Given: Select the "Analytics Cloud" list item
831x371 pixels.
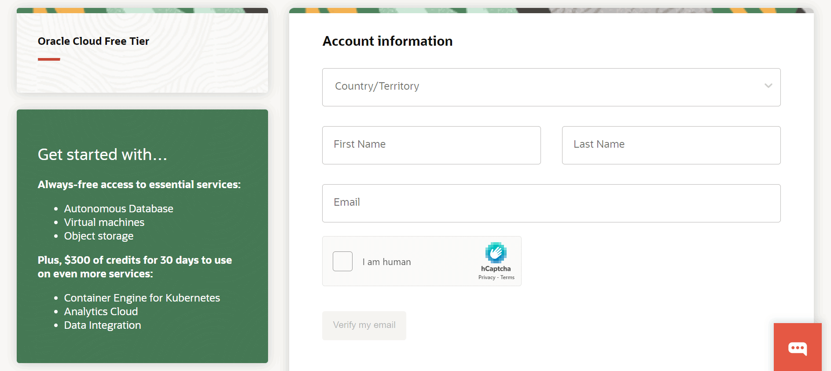Looking at the screenshot, I should pyautogui.click(x=101, y=312).
